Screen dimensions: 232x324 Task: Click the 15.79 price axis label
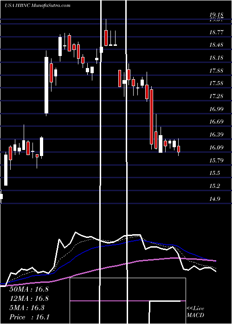[216, 160]
